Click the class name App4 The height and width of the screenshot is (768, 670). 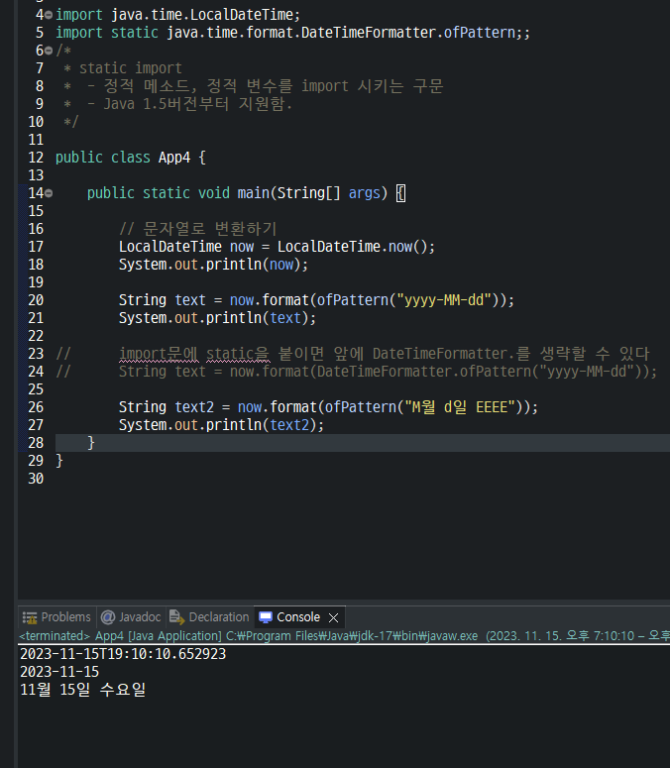point(173,158)
